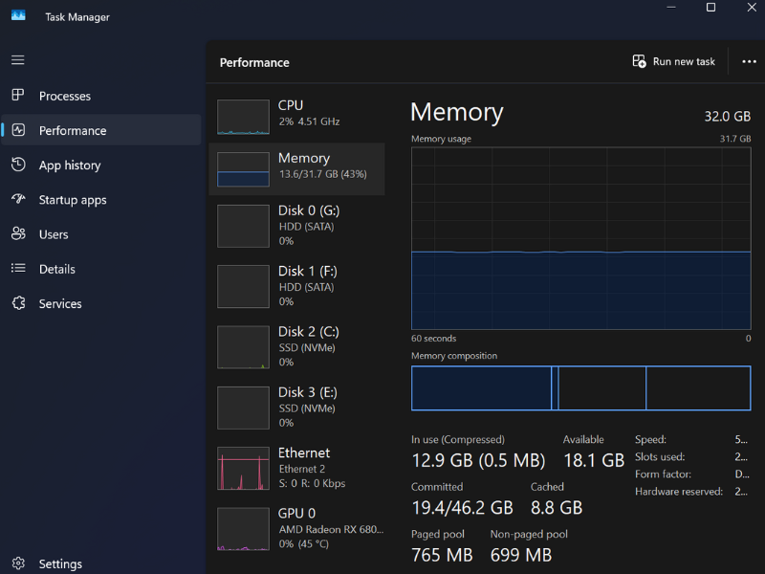Screen dimensions: 765x574
Task: Open the Processes page icon
Action: click(x=18, y=96)
